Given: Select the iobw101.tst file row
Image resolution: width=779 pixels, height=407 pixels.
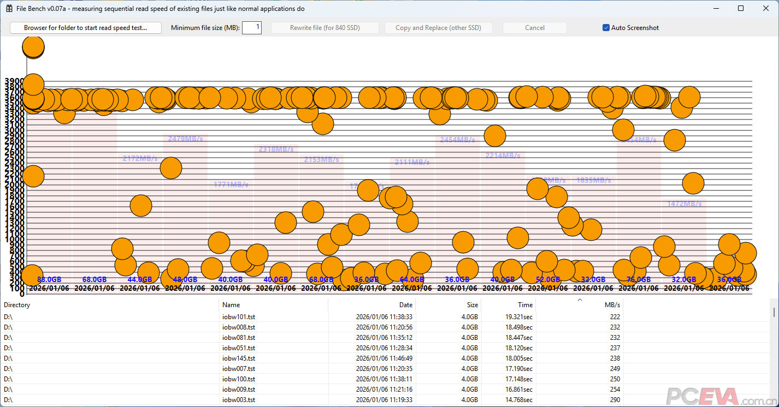Looking at the screenshot, I should pyautogui.click(x=239, y=316).
